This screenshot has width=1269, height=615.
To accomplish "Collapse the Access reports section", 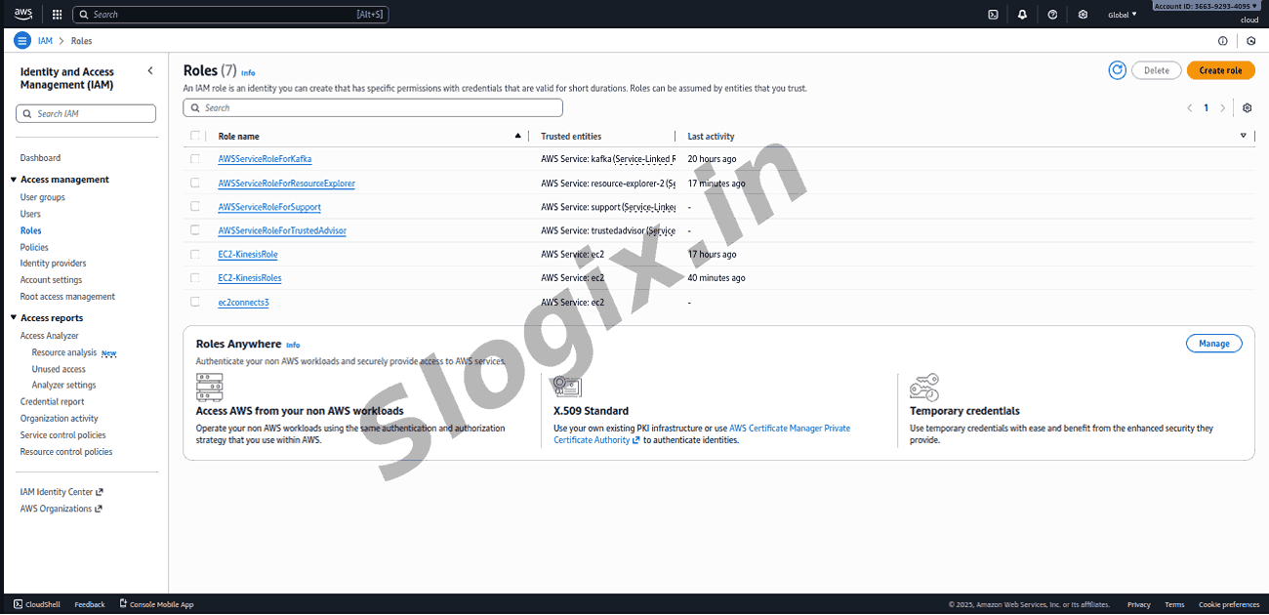I will coord(14,318).
